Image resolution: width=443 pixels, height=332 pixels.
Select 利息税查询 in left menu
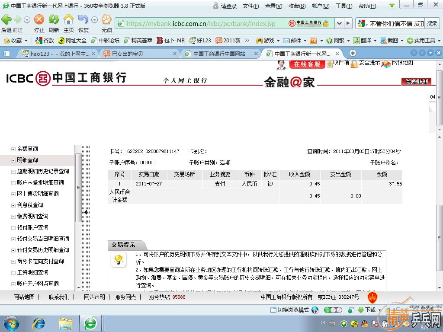30,205
